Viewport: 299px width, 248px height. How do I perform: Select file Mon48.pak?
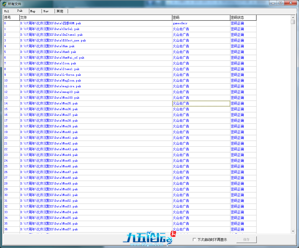point(96,178)
